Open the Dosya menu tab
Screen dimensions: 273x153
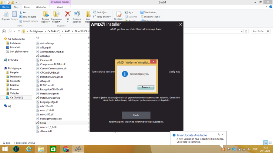click(x=5, y=7)
